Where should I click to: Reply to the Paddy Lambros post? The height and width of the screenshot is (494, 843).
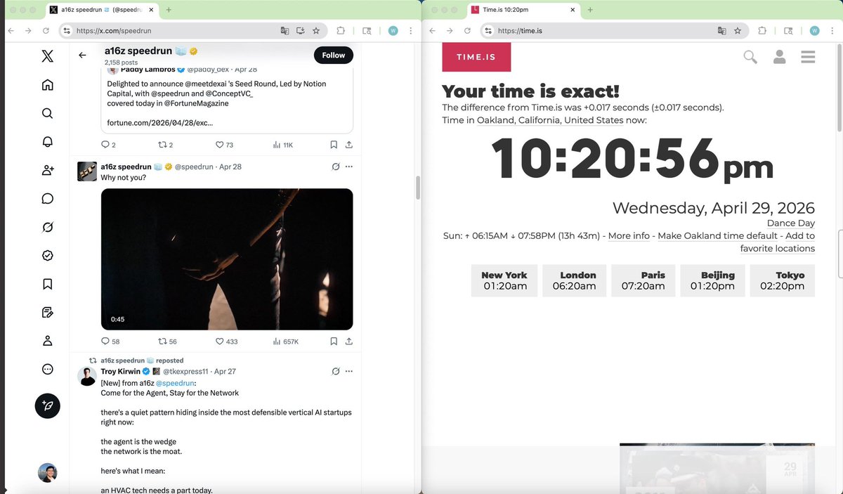(x=105, y=145)
